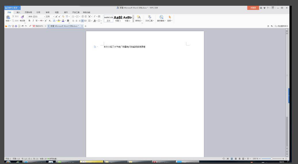Click the Paste (粘贴) clipboard icon

tap(8, 17)
